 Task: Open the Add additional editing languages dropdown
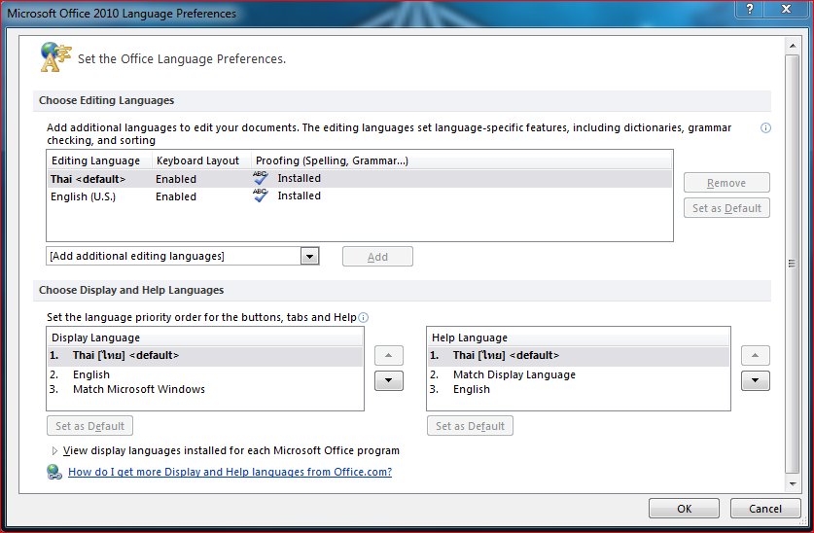(x=310, y=257)
